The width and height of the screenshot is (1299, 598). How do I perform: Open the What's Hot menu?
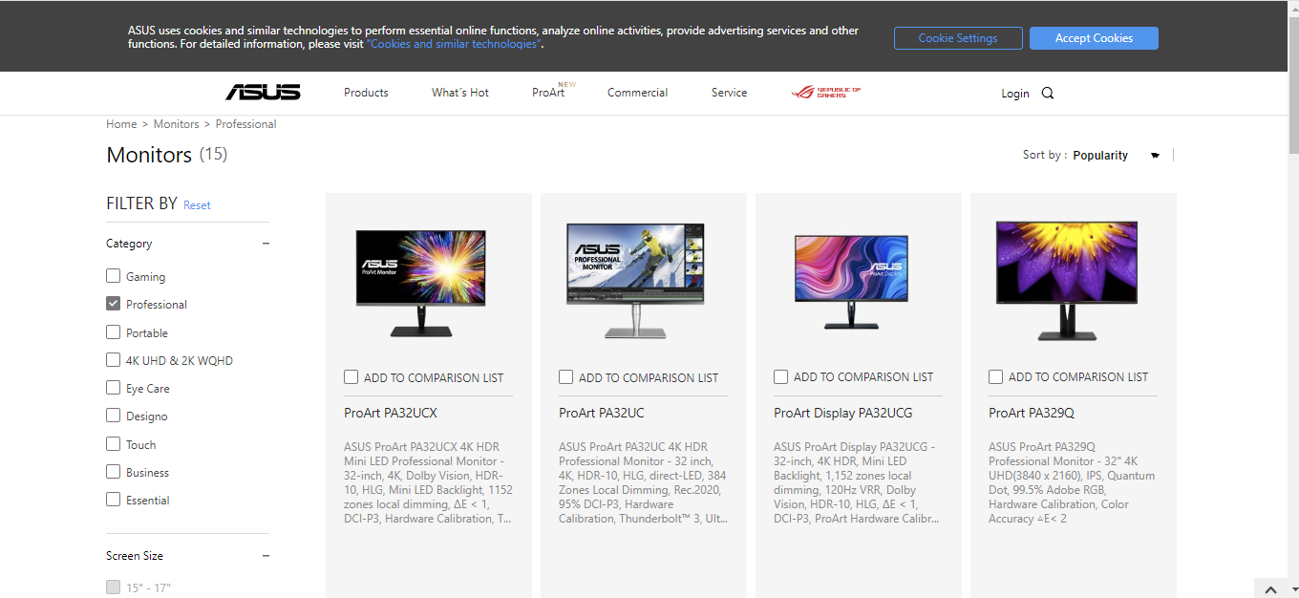click(460, 93)
